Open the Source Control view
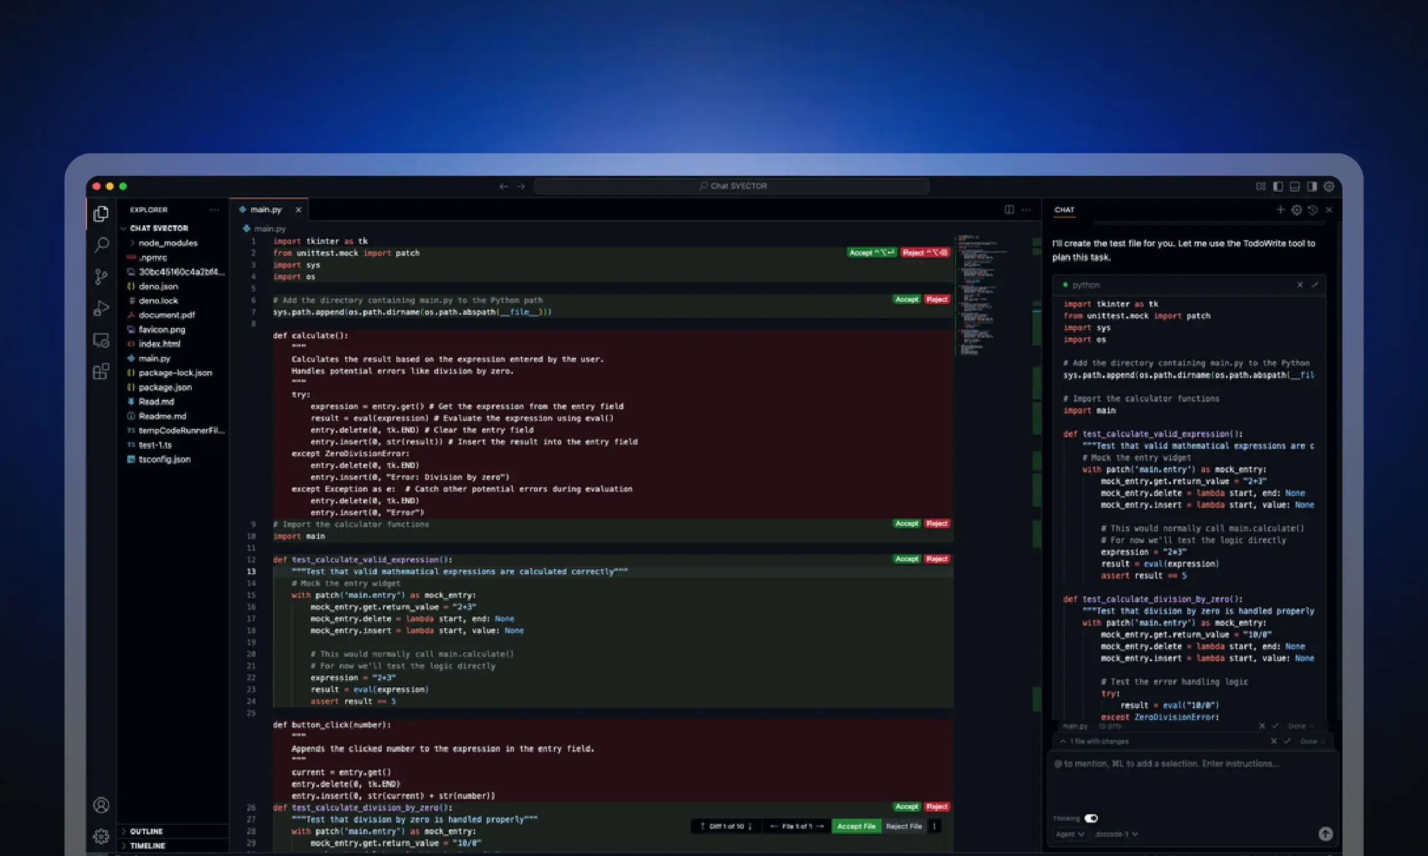 [x=101, y=276]
